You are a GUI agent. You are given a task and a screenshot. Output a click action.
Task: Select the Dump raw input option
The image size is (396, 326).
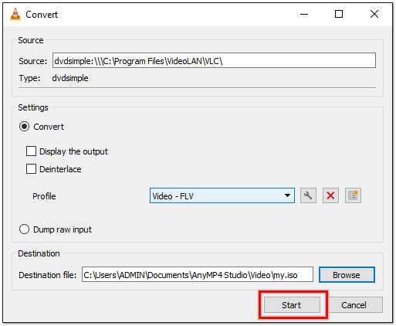[x=25, y=229]
